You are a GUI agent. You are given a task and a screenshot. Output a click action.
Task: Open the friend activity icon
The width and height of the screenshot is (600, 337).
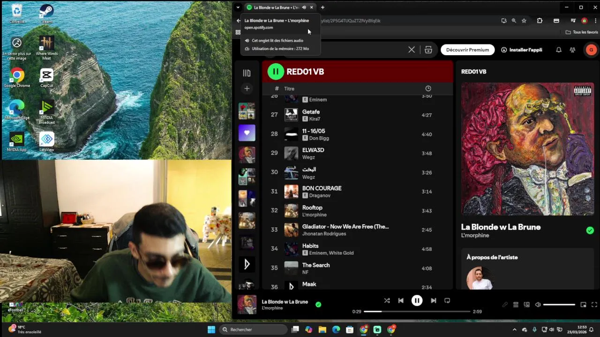click(x=572, y=50)
